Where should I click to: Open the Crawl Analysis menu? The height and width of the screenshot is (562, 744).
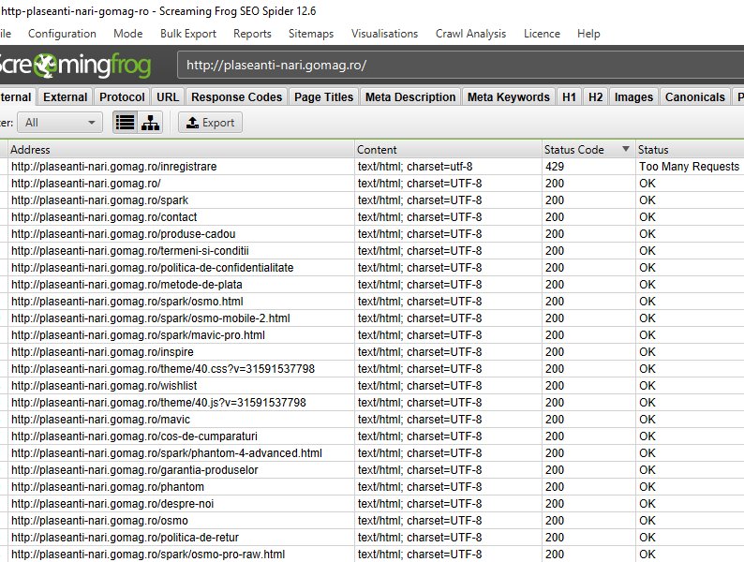(x=471, y=34)
